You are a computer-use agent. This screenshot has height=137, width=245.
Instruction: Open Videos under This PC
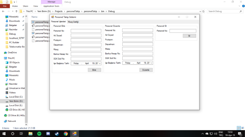click(12, 92)
